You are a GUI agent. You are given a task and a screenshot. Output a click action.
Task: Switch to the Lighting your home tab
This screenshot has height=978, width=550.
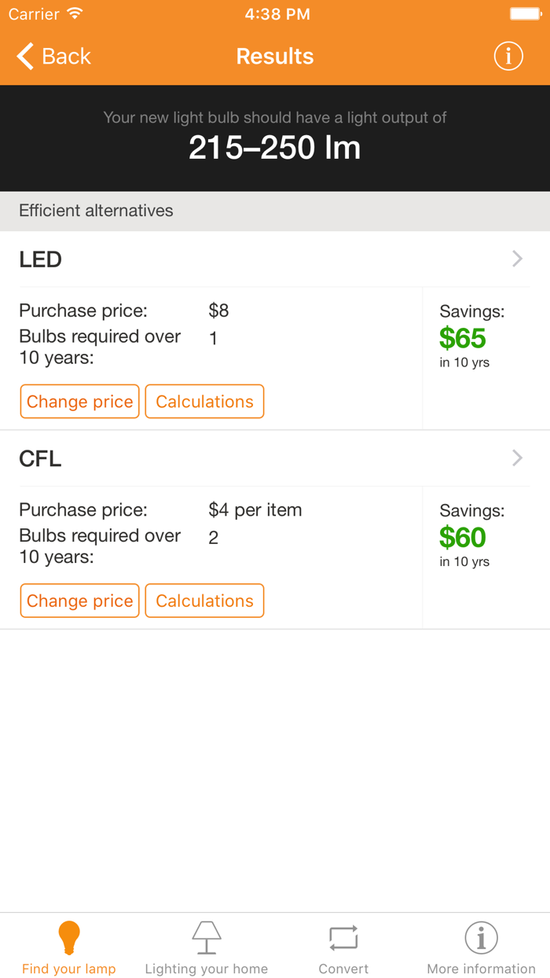coord(206,947)
